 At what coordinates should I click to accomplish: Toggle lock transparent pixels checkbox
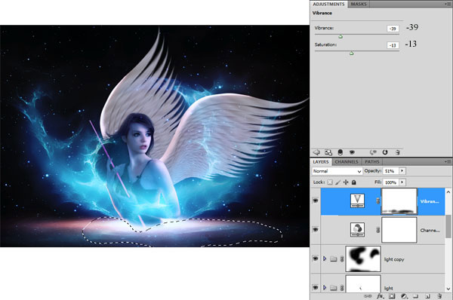coord(330,182)
